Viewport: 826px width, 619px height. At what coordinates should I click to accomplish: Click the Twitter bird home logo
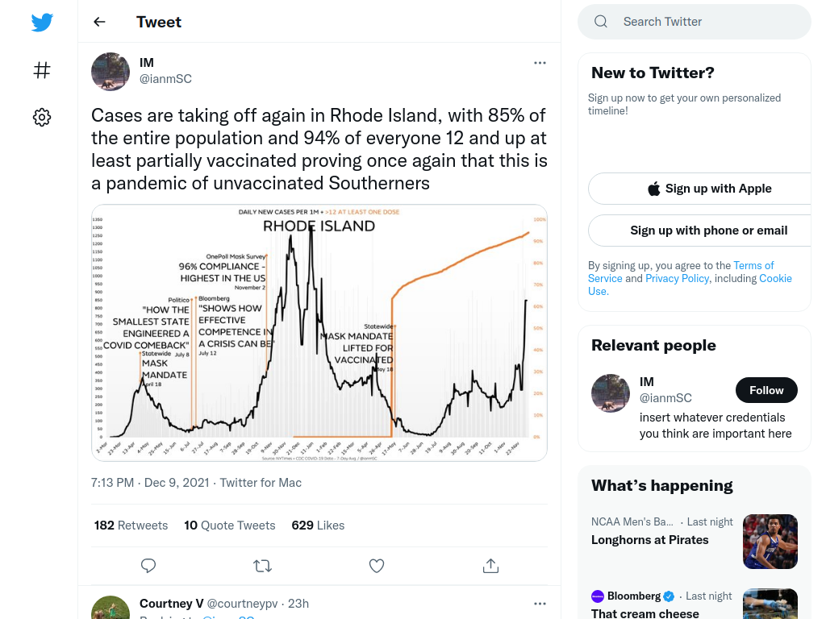tap(42, 22)
